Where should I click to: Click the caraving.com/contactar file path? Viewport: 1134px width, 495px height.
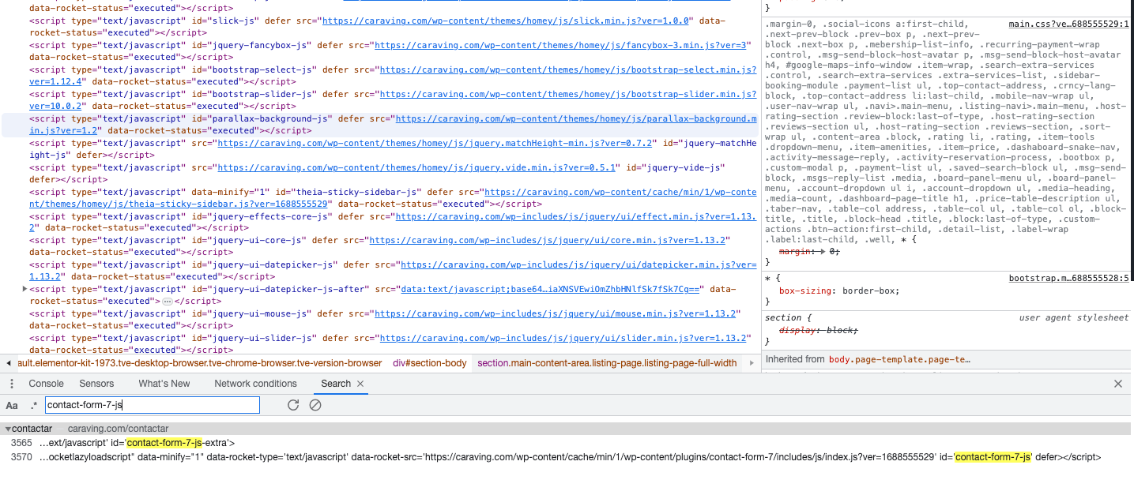118,429
